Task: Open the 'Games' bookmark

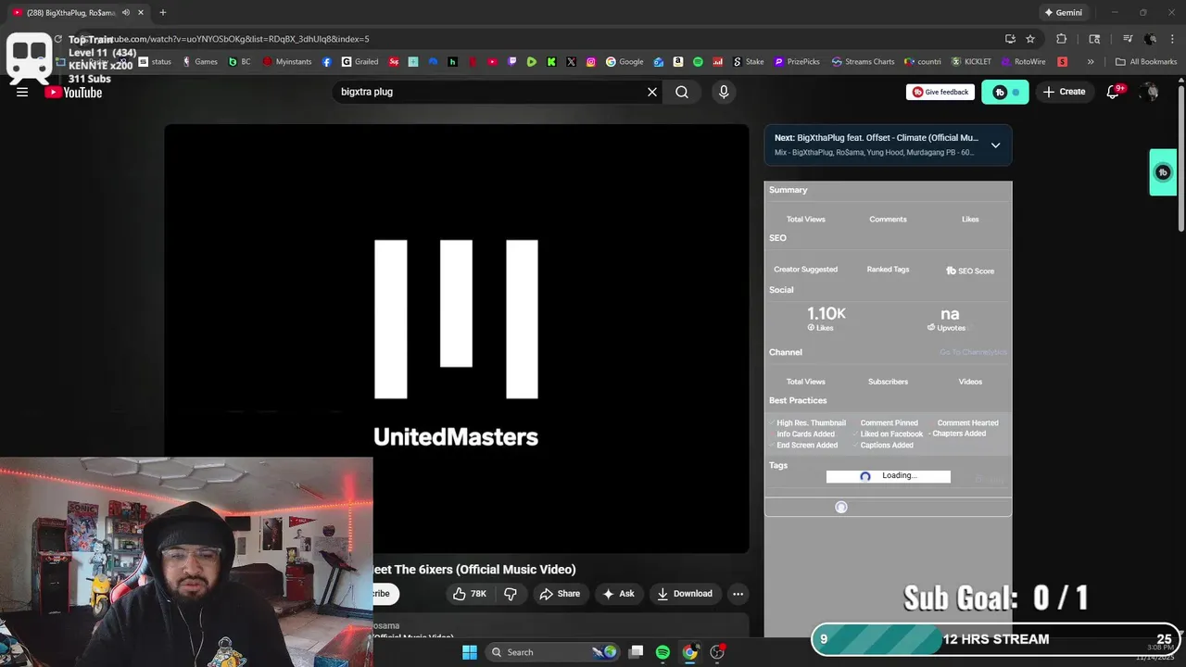Action: tap(200, 62)
